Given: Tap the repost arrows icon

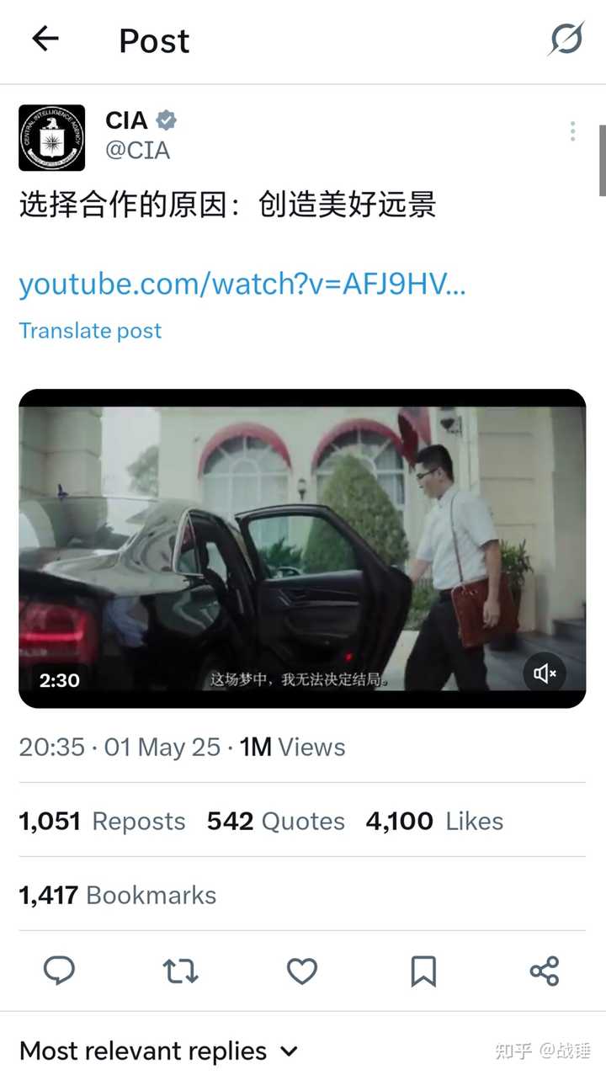Looking at the screenshot, I should point(180,971).
